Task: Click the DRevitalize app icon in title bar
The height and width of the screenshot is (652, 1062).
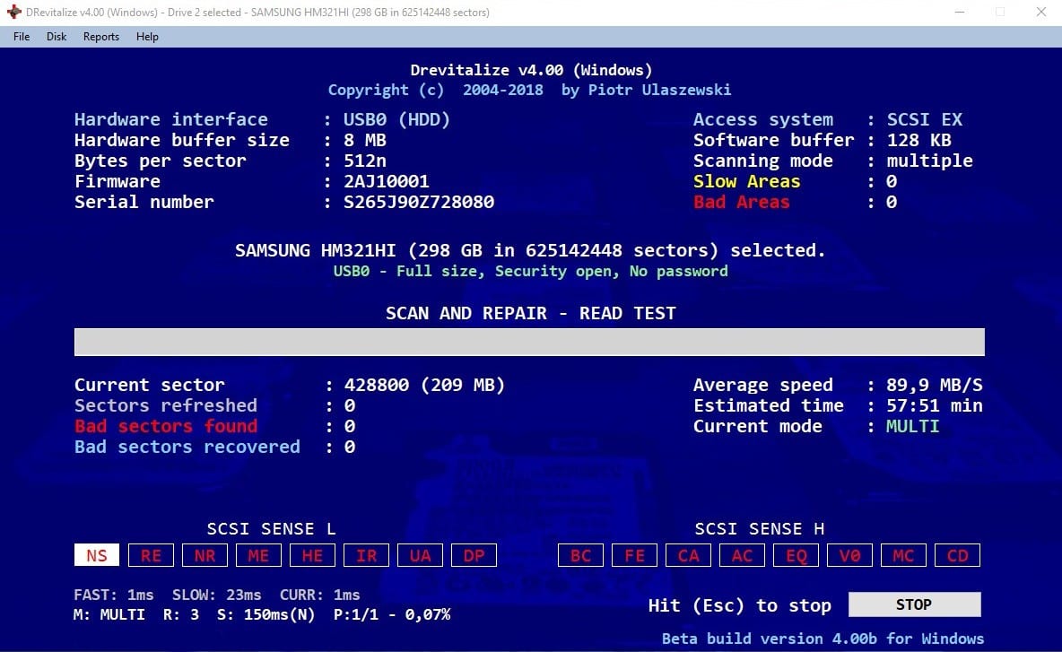Action: tap(13, 13)
